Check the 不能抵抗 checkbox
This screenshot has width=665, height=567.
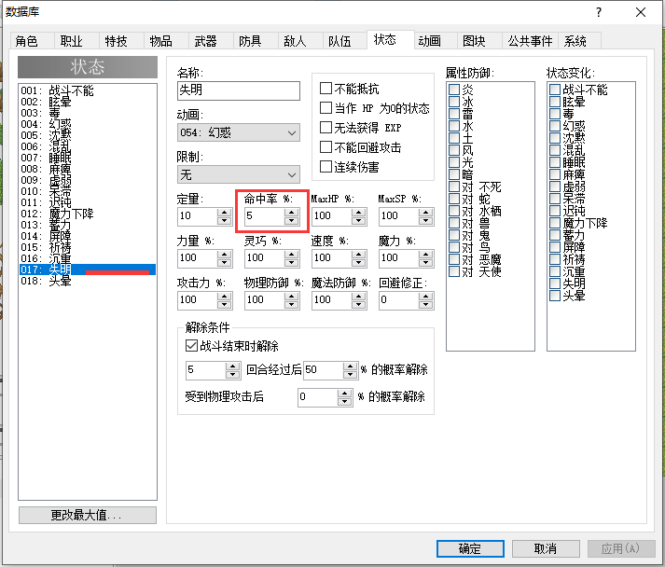tap(326, 89)
